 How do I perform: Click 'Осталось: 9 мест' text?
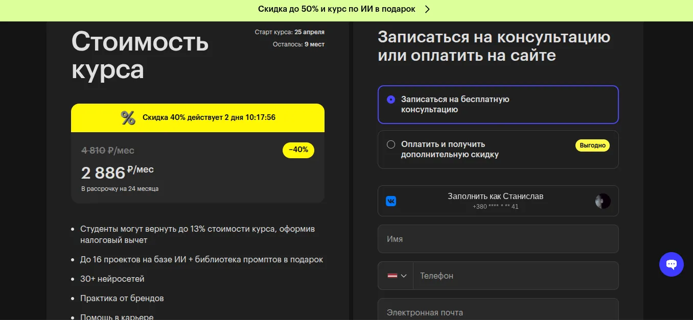coord(298,44)
